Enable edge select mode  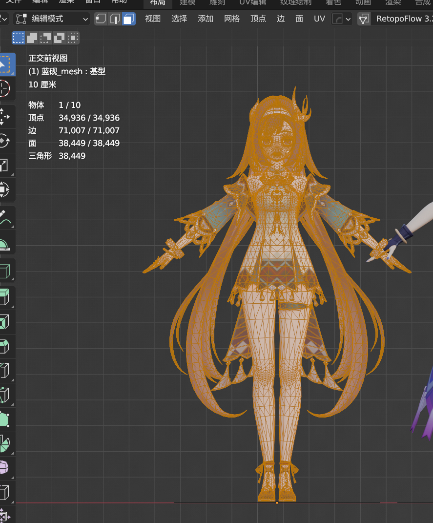[114, 19]
